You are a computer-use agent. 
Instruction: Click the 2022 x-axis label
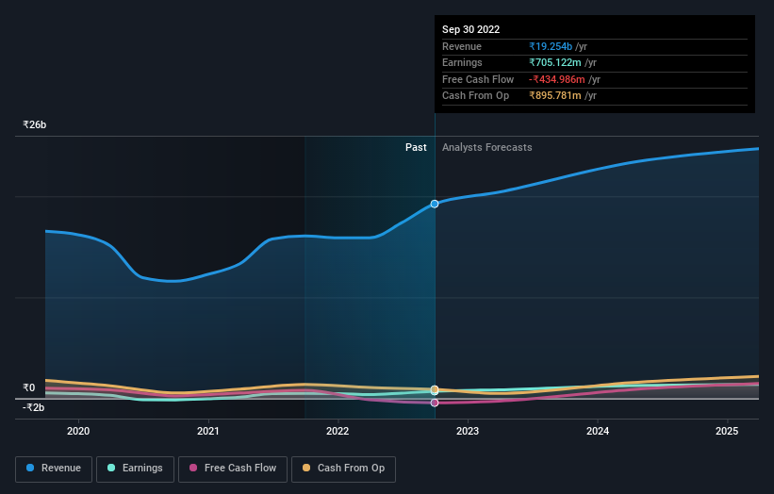point(338,431)
